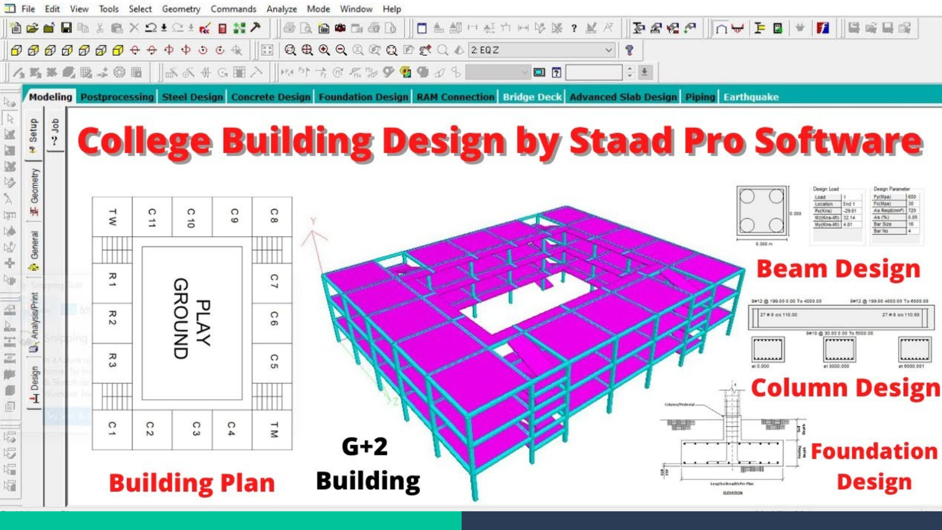
Task: Expand the '2: EQ Z' load case dropdown
Action: pos(608,50)
